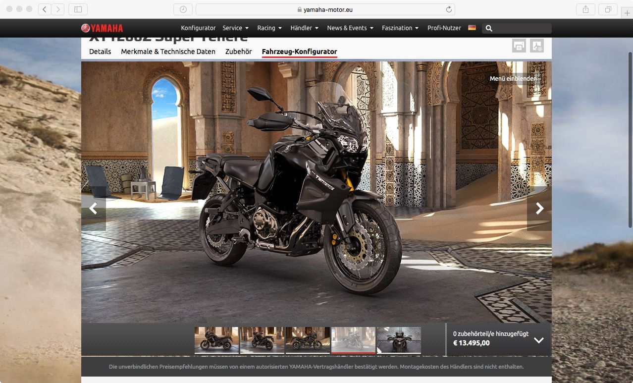Go to previous motorcycle view with left arrow
This screenshot has height=383, width=633.
tap(93, 209)
